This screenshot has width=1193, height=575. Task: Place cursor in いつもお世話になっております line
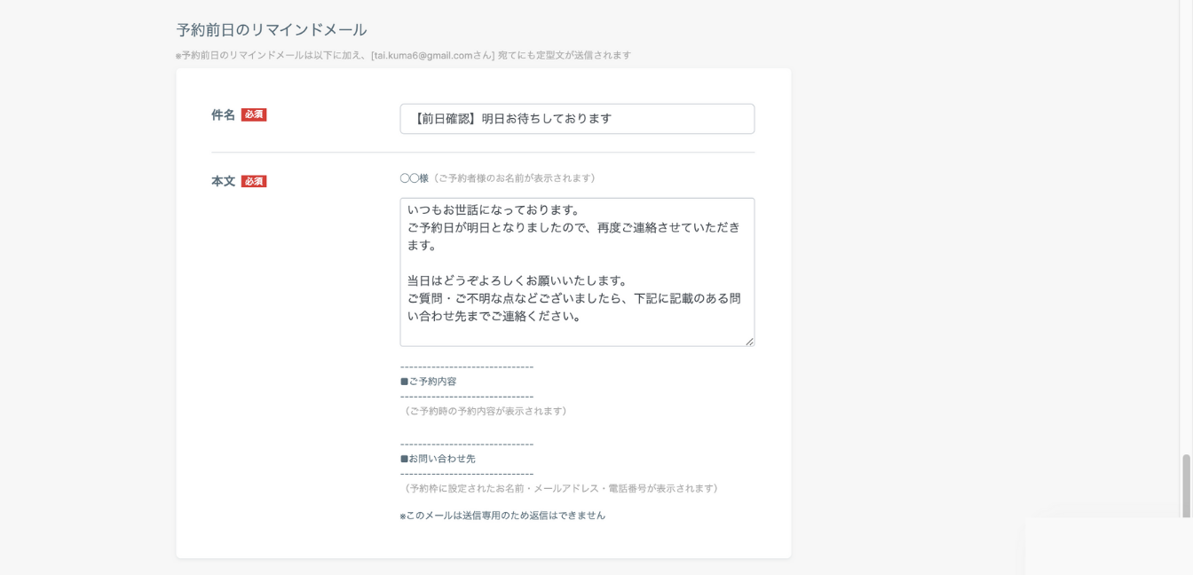tap(493, 210)
